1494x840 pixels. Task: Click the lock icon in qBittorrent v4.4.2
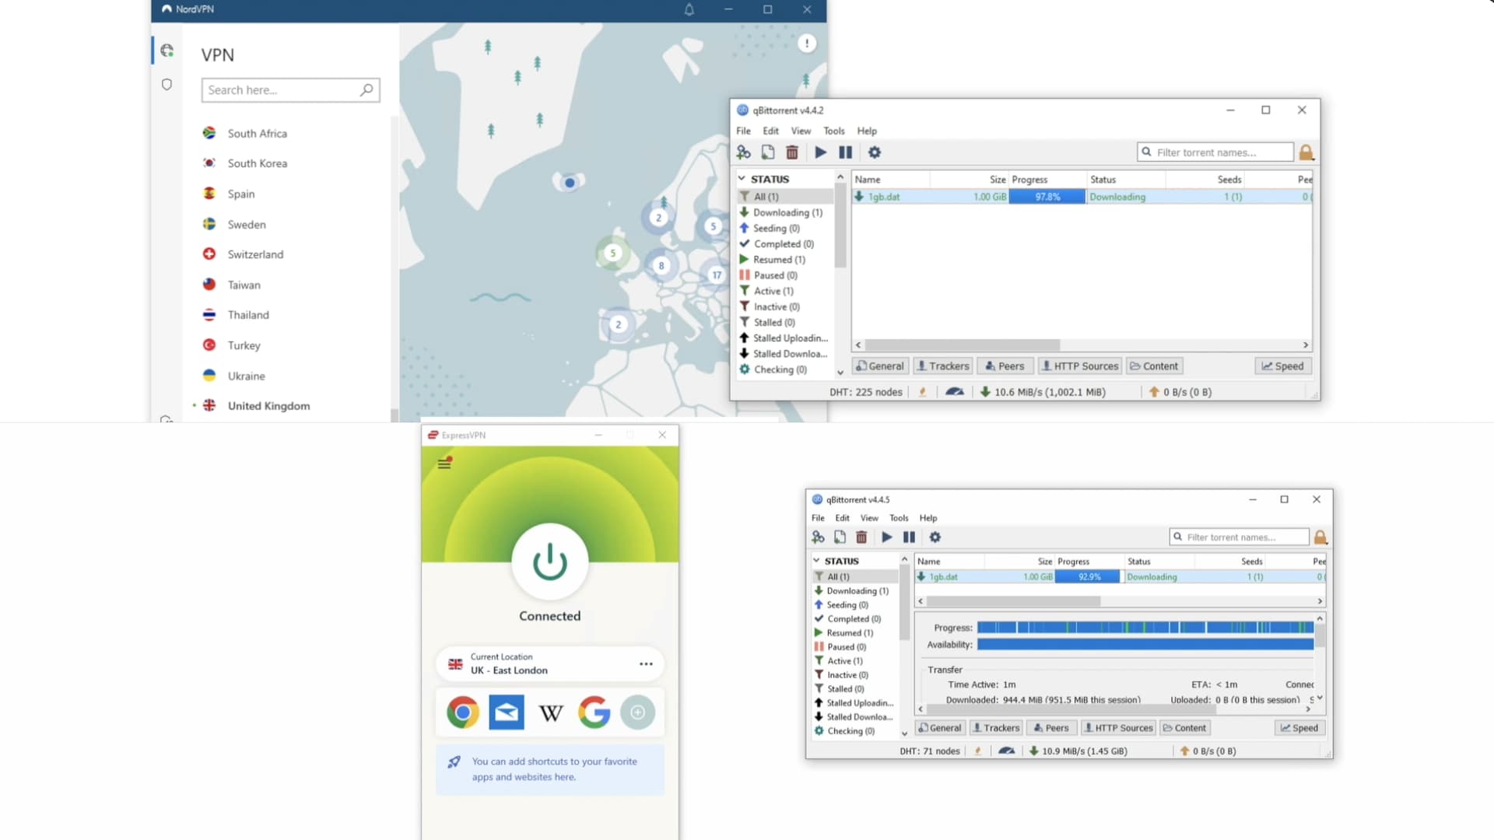[x=1306, y=152]
